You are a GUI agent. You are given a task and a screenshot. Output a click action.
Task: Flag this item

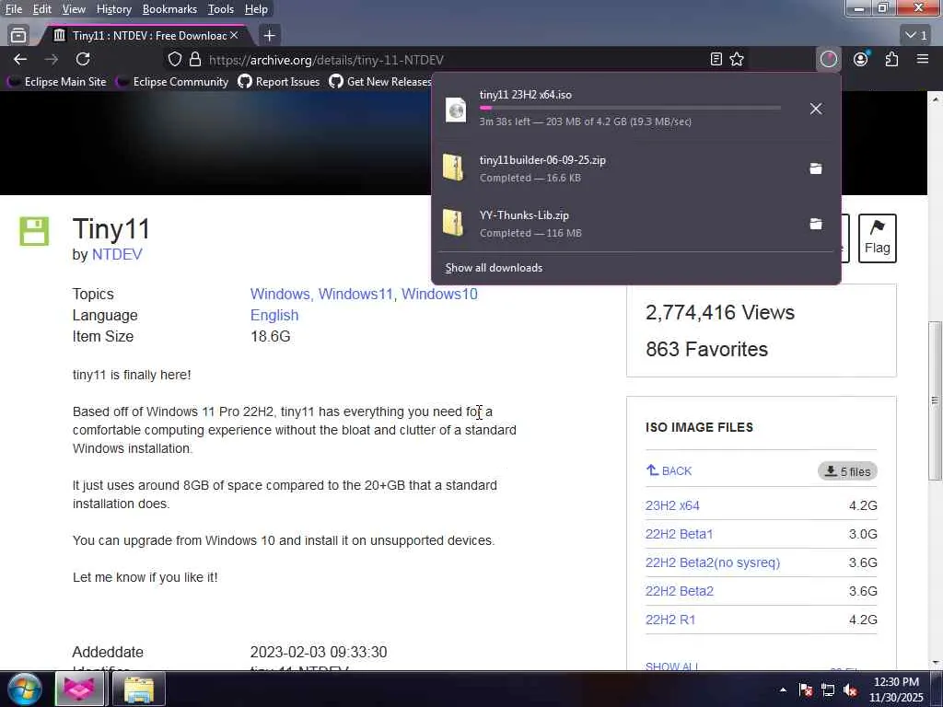[877, 238]
